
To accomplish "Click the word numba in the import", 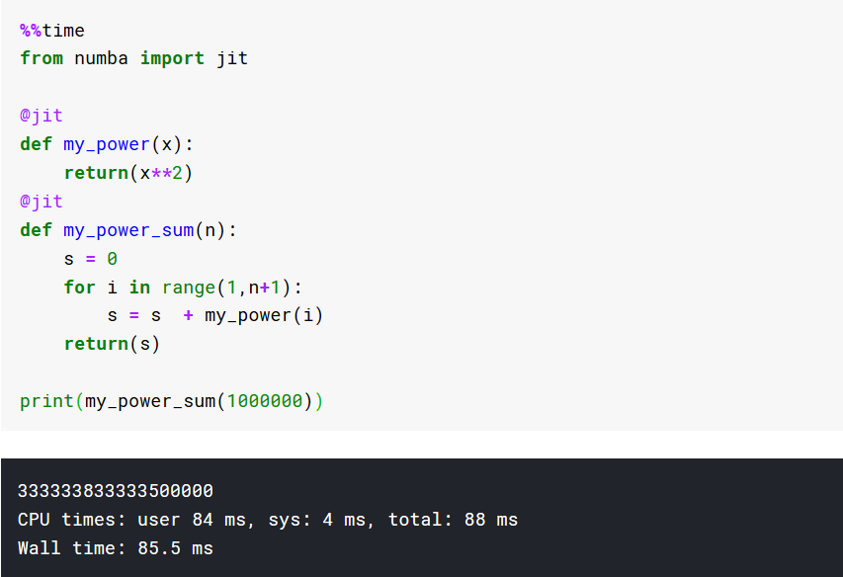I will 101,58.
